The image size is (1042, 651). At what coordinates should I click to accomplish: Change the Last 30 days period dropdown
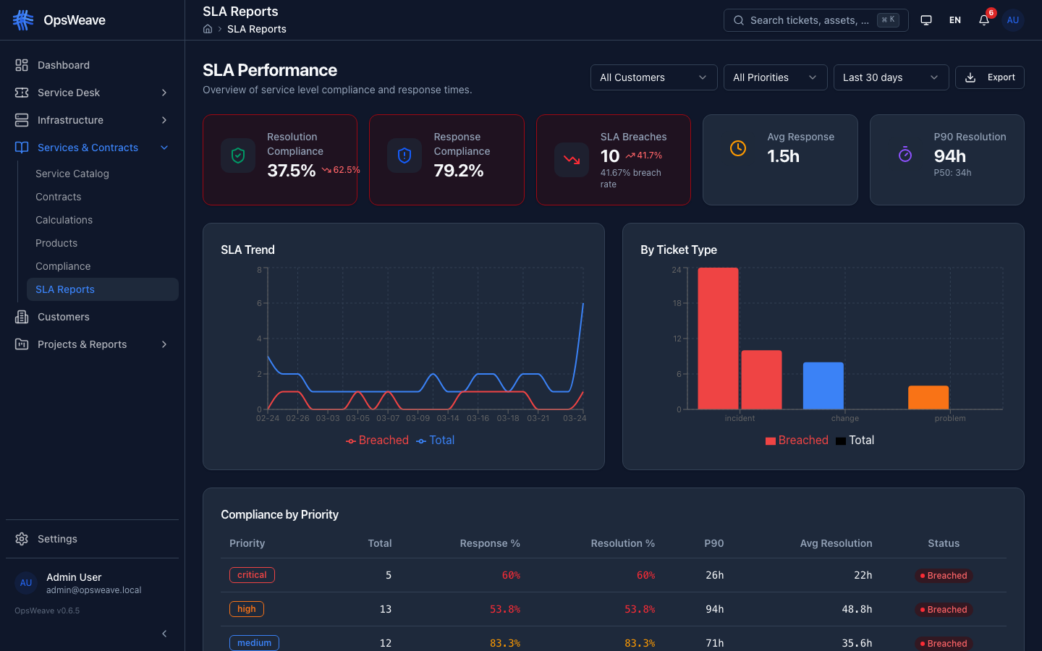891,77
